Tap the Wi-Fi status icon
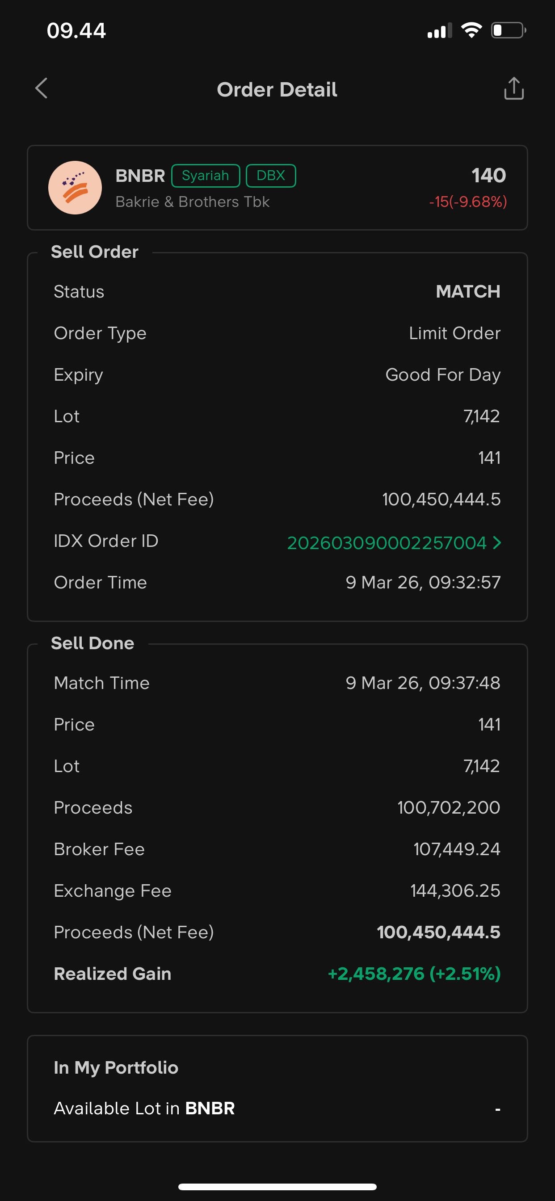 click(x=471, y=31)
